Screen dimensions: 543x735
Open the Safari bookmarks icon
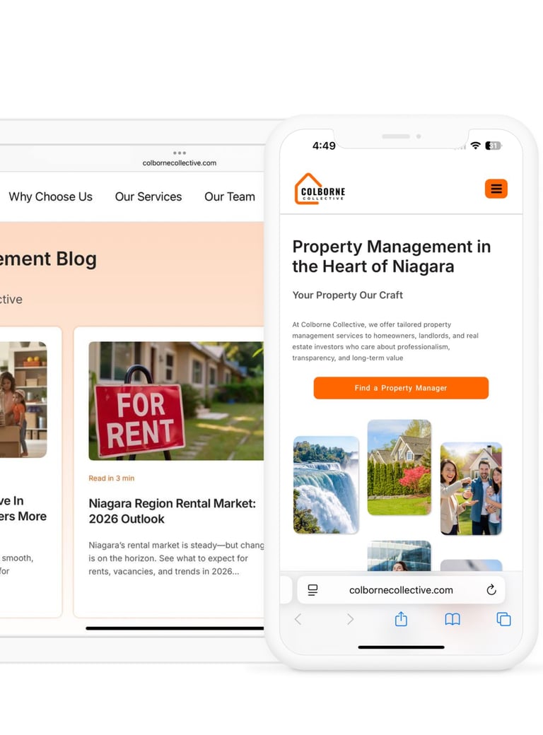(452, 620)
